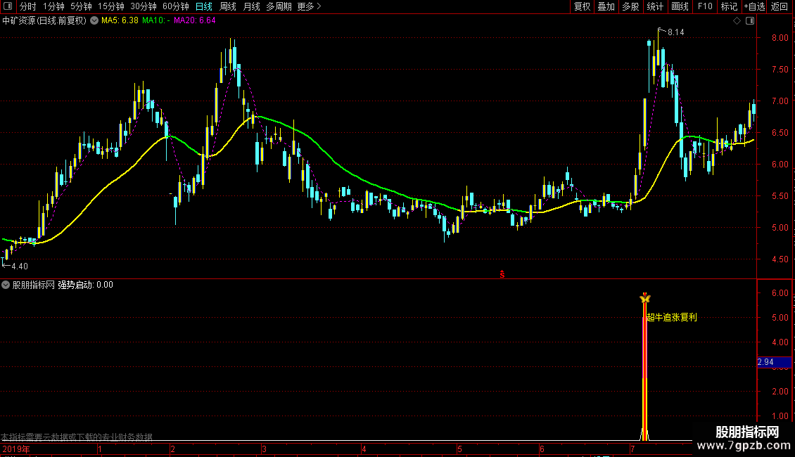This screenshot has width=795, height=457.
Task: Switch to 分时 intraday view
Action: point(28,6)
